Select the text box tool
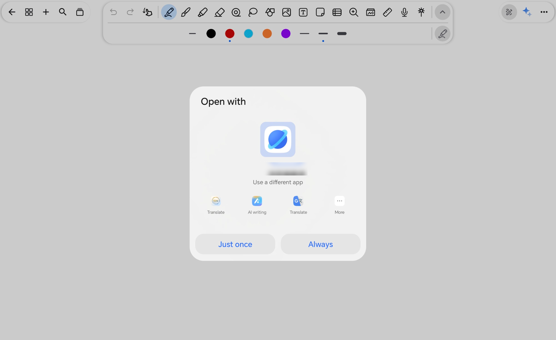 tap(303, 12)
